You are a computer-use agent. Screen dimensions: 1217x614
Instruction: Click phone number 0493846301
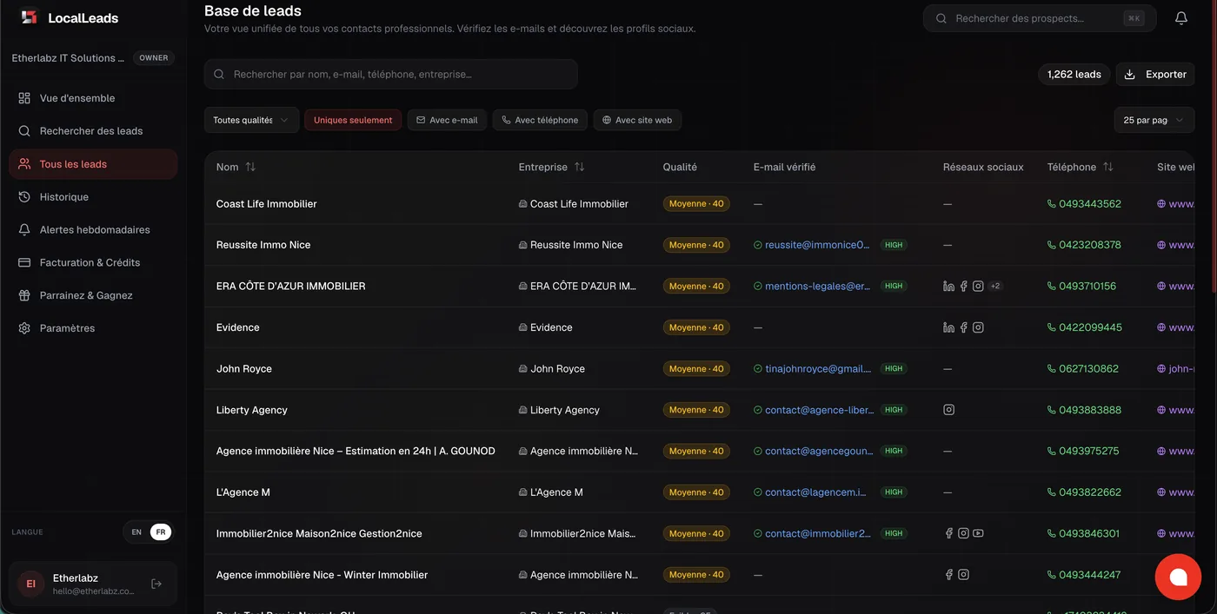point(1089,533)
